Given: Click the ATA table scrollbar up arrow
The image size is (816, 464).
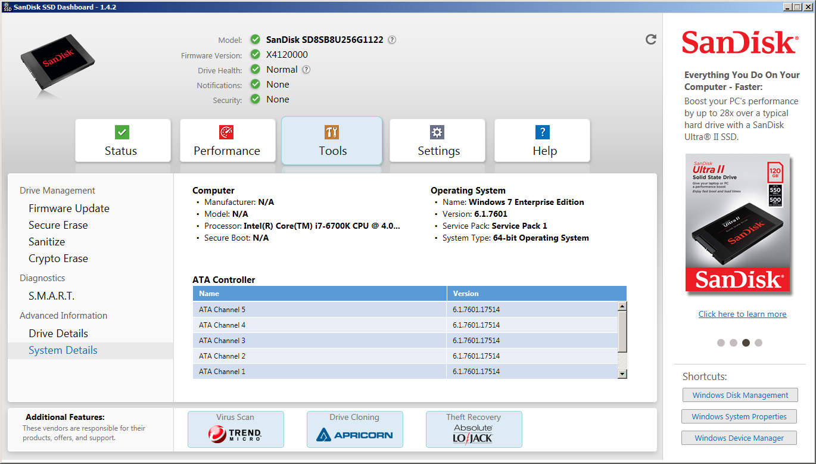Looking at the screenshot, I should coord(622,306).
